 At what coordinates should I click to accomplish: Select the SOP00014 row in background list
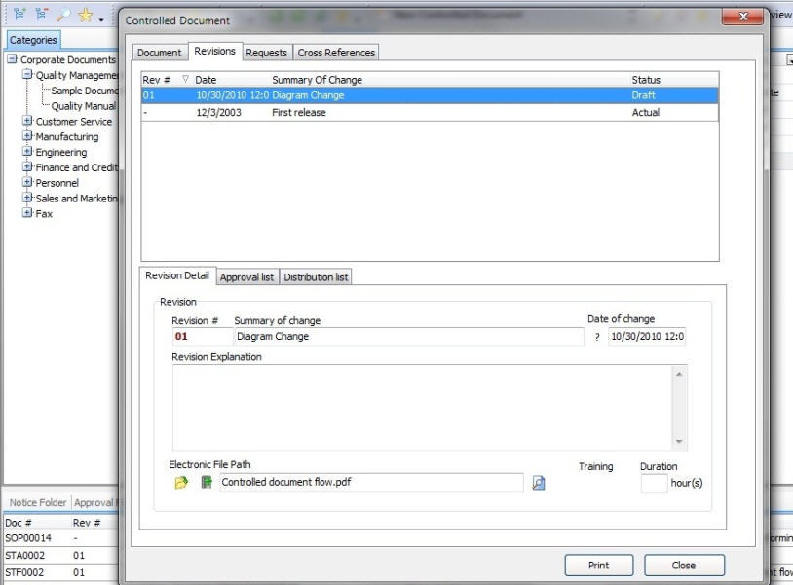tap(60, 538)
